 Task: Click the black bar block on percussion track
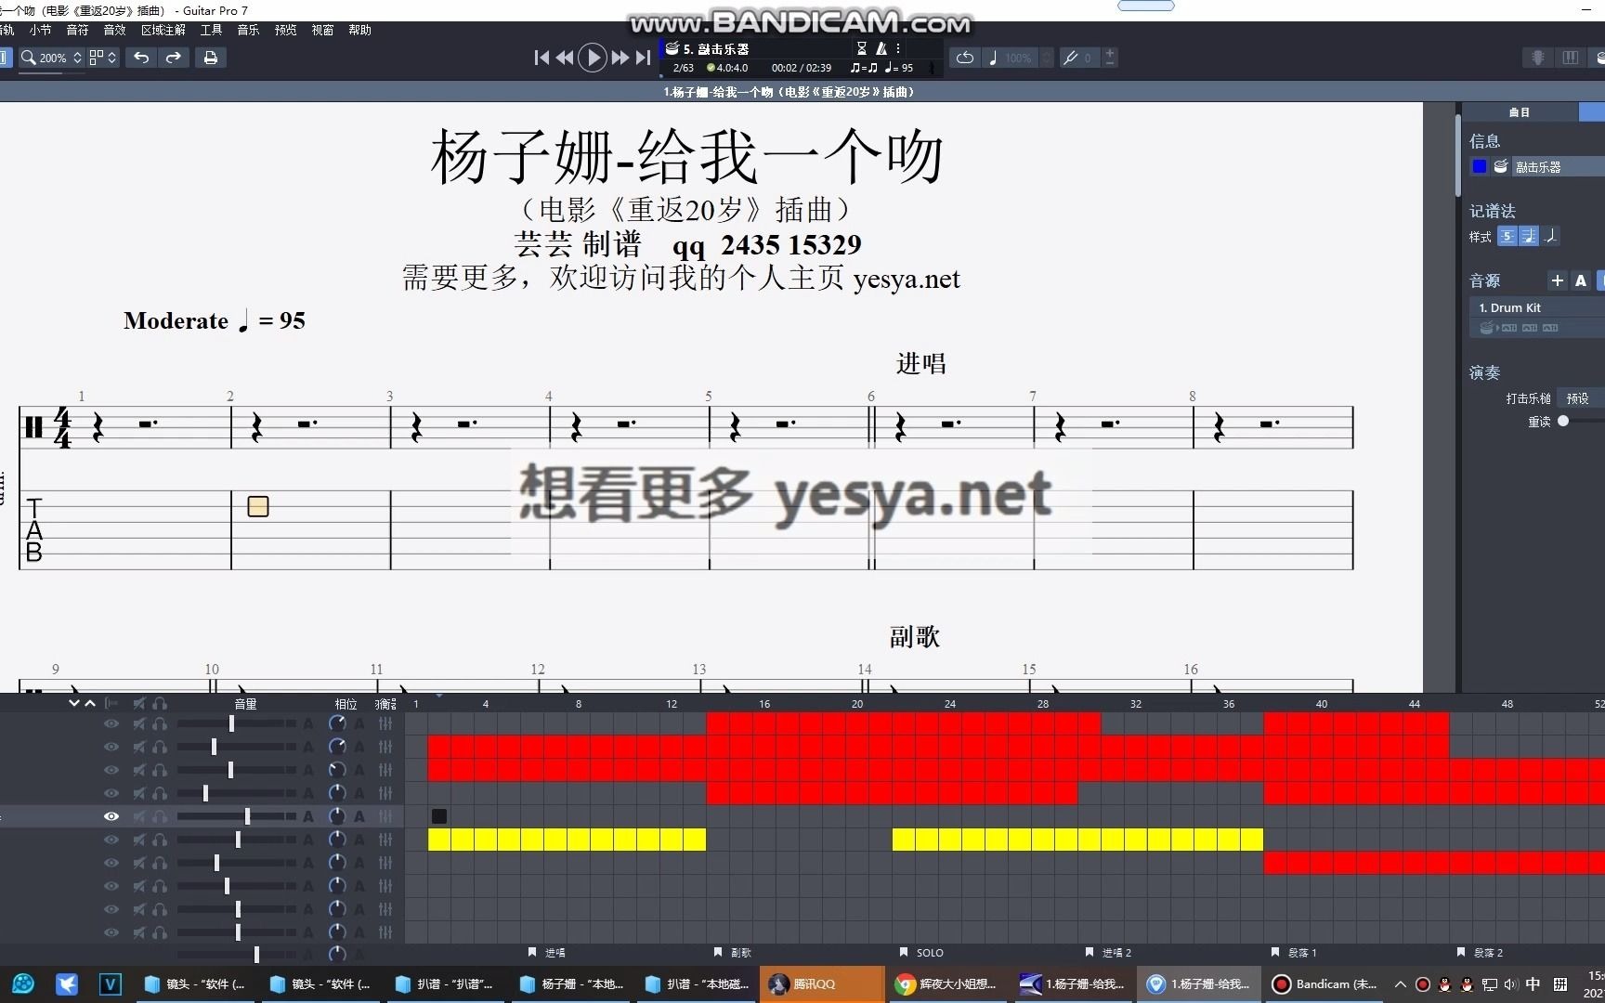point(439,816)
